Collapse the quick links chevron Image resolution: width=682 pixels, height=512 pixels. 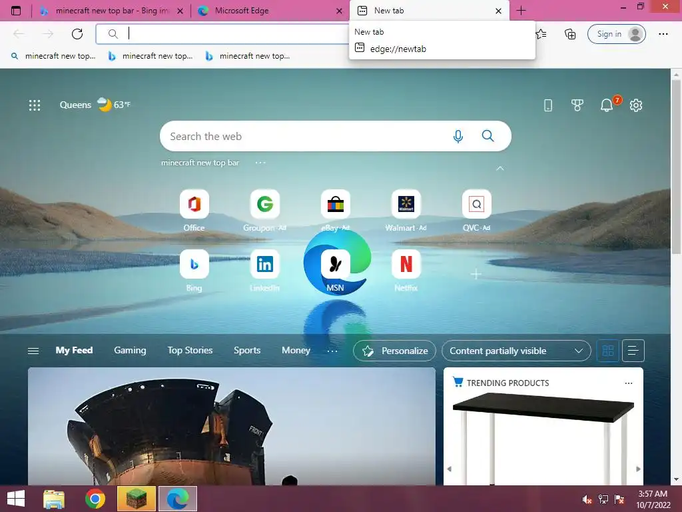coord(500,168)
